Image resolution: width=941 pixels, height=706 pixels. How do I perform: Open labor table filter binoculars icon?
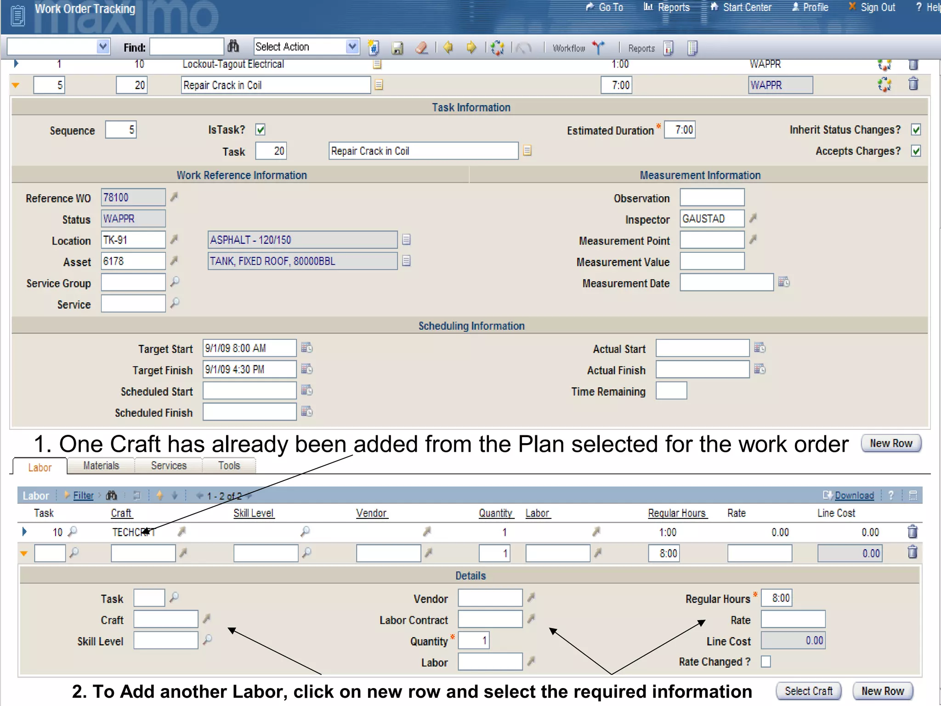click(x=112, y=495)
